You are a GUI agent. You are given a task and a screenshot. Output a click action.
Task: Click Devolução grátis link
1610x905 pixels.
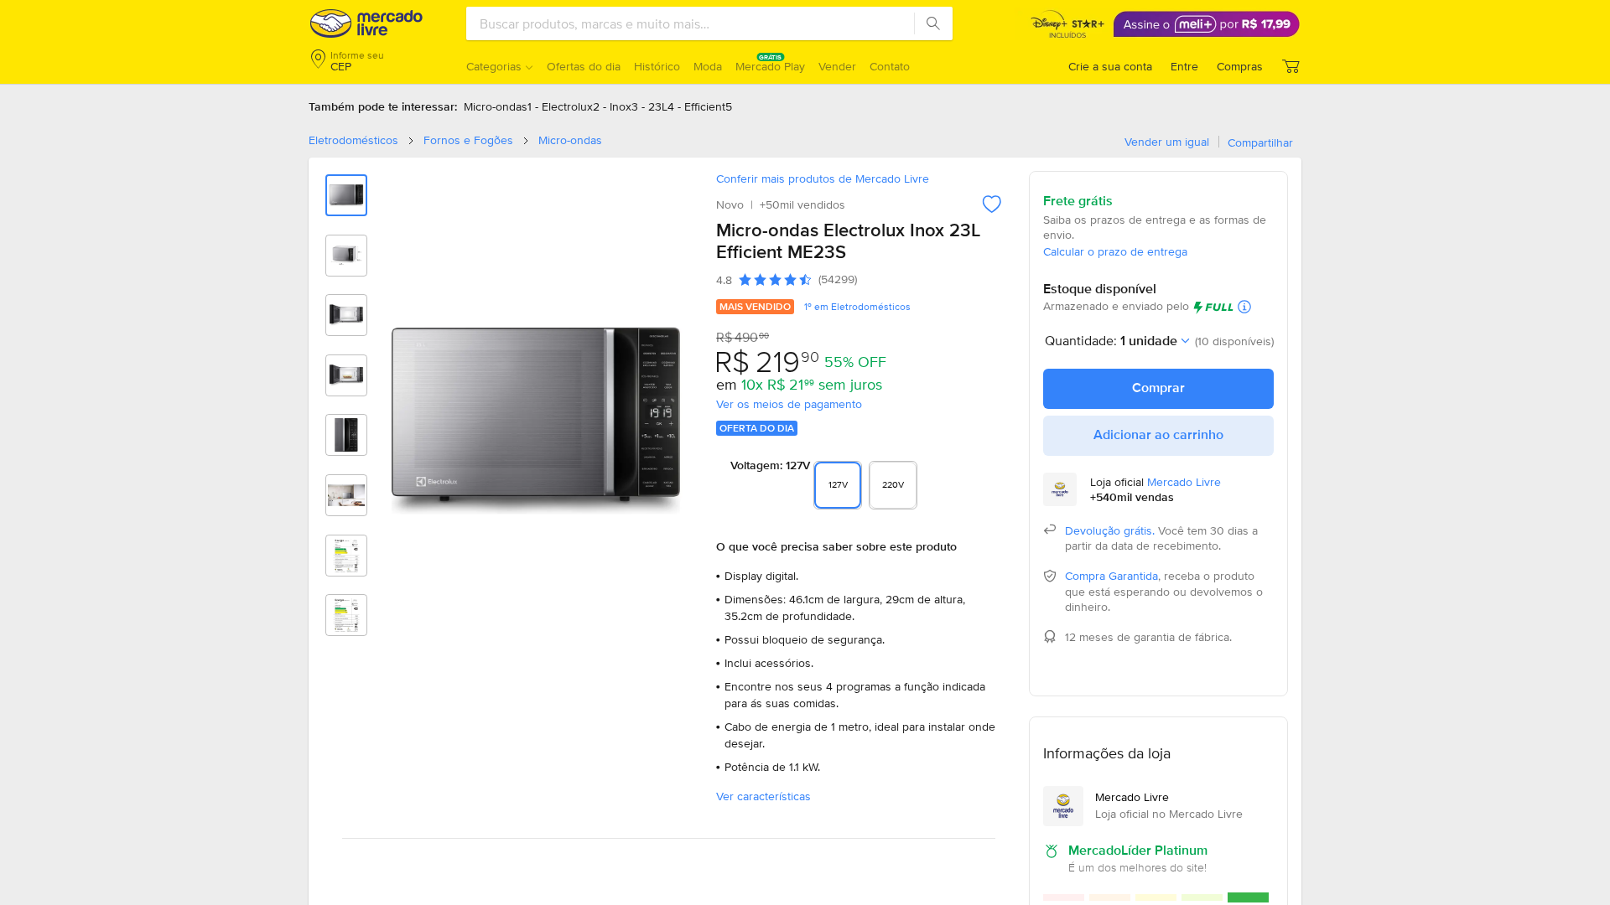tap(1109, 531)
